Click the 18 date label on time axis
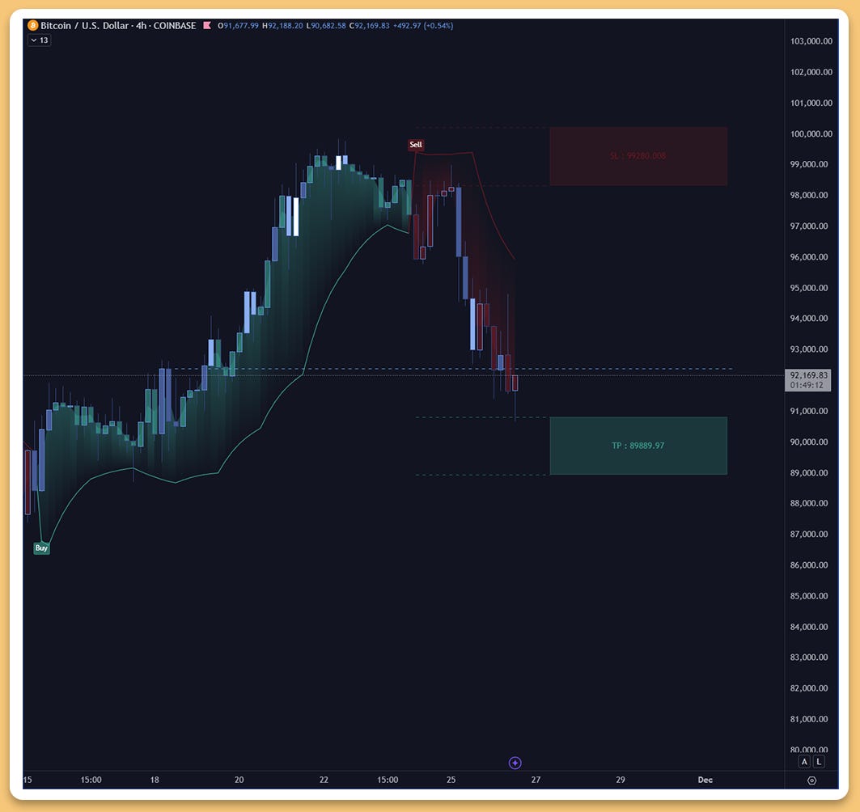 [x=155, y=780]
